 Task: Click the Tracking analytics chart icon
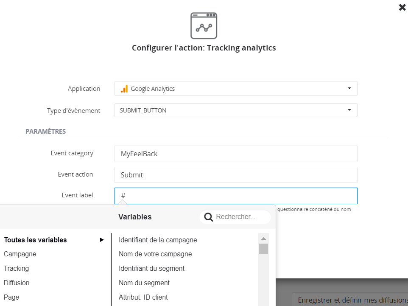[x=204, y=25]
